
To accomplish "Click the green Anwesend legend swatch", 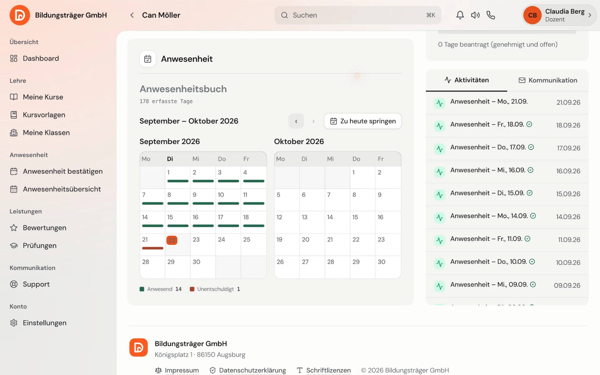I will pos(142,289).
